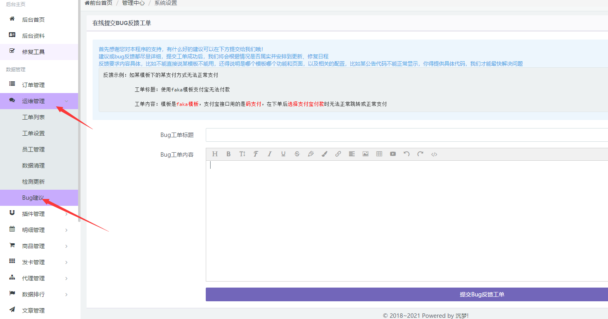Open the background color brush tool

(324, 154)
